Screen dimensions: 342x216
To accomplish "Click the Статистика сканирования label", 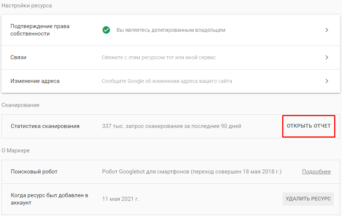I will (45, 126).
